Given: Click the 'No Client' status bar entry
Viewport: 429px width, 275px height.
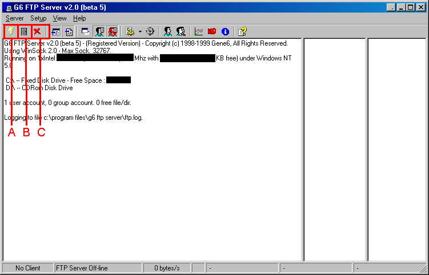Looking at the screenshot, I should [27, 268].
